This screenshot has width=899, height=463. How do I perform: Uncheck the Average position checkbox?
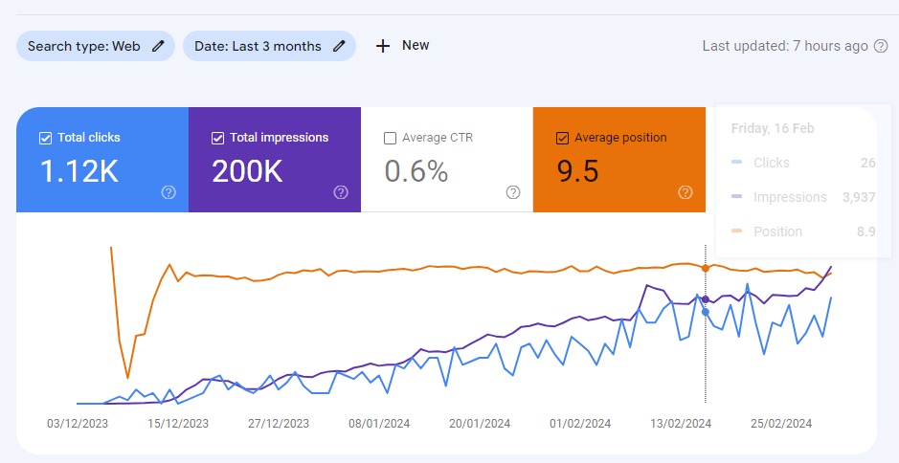(x=562, y=138)
